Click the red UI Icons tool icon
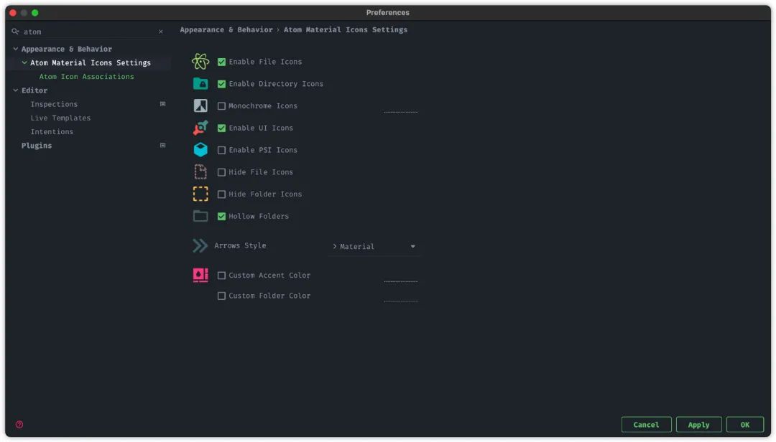 [x=200, y=128]
